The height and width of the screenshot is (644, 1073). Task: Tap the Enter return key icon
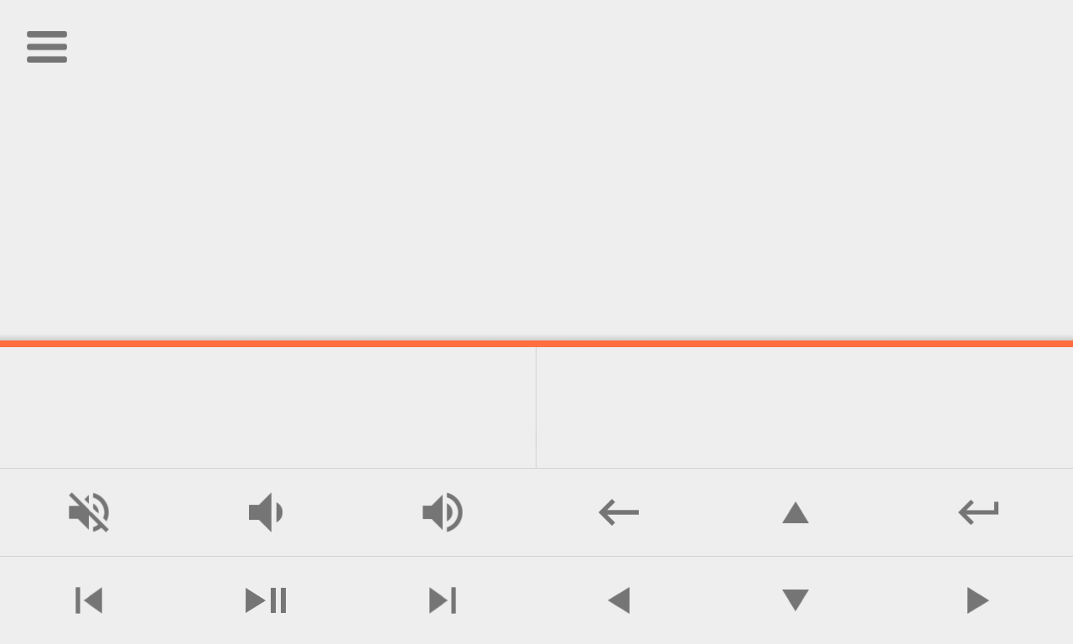(978, 512)
